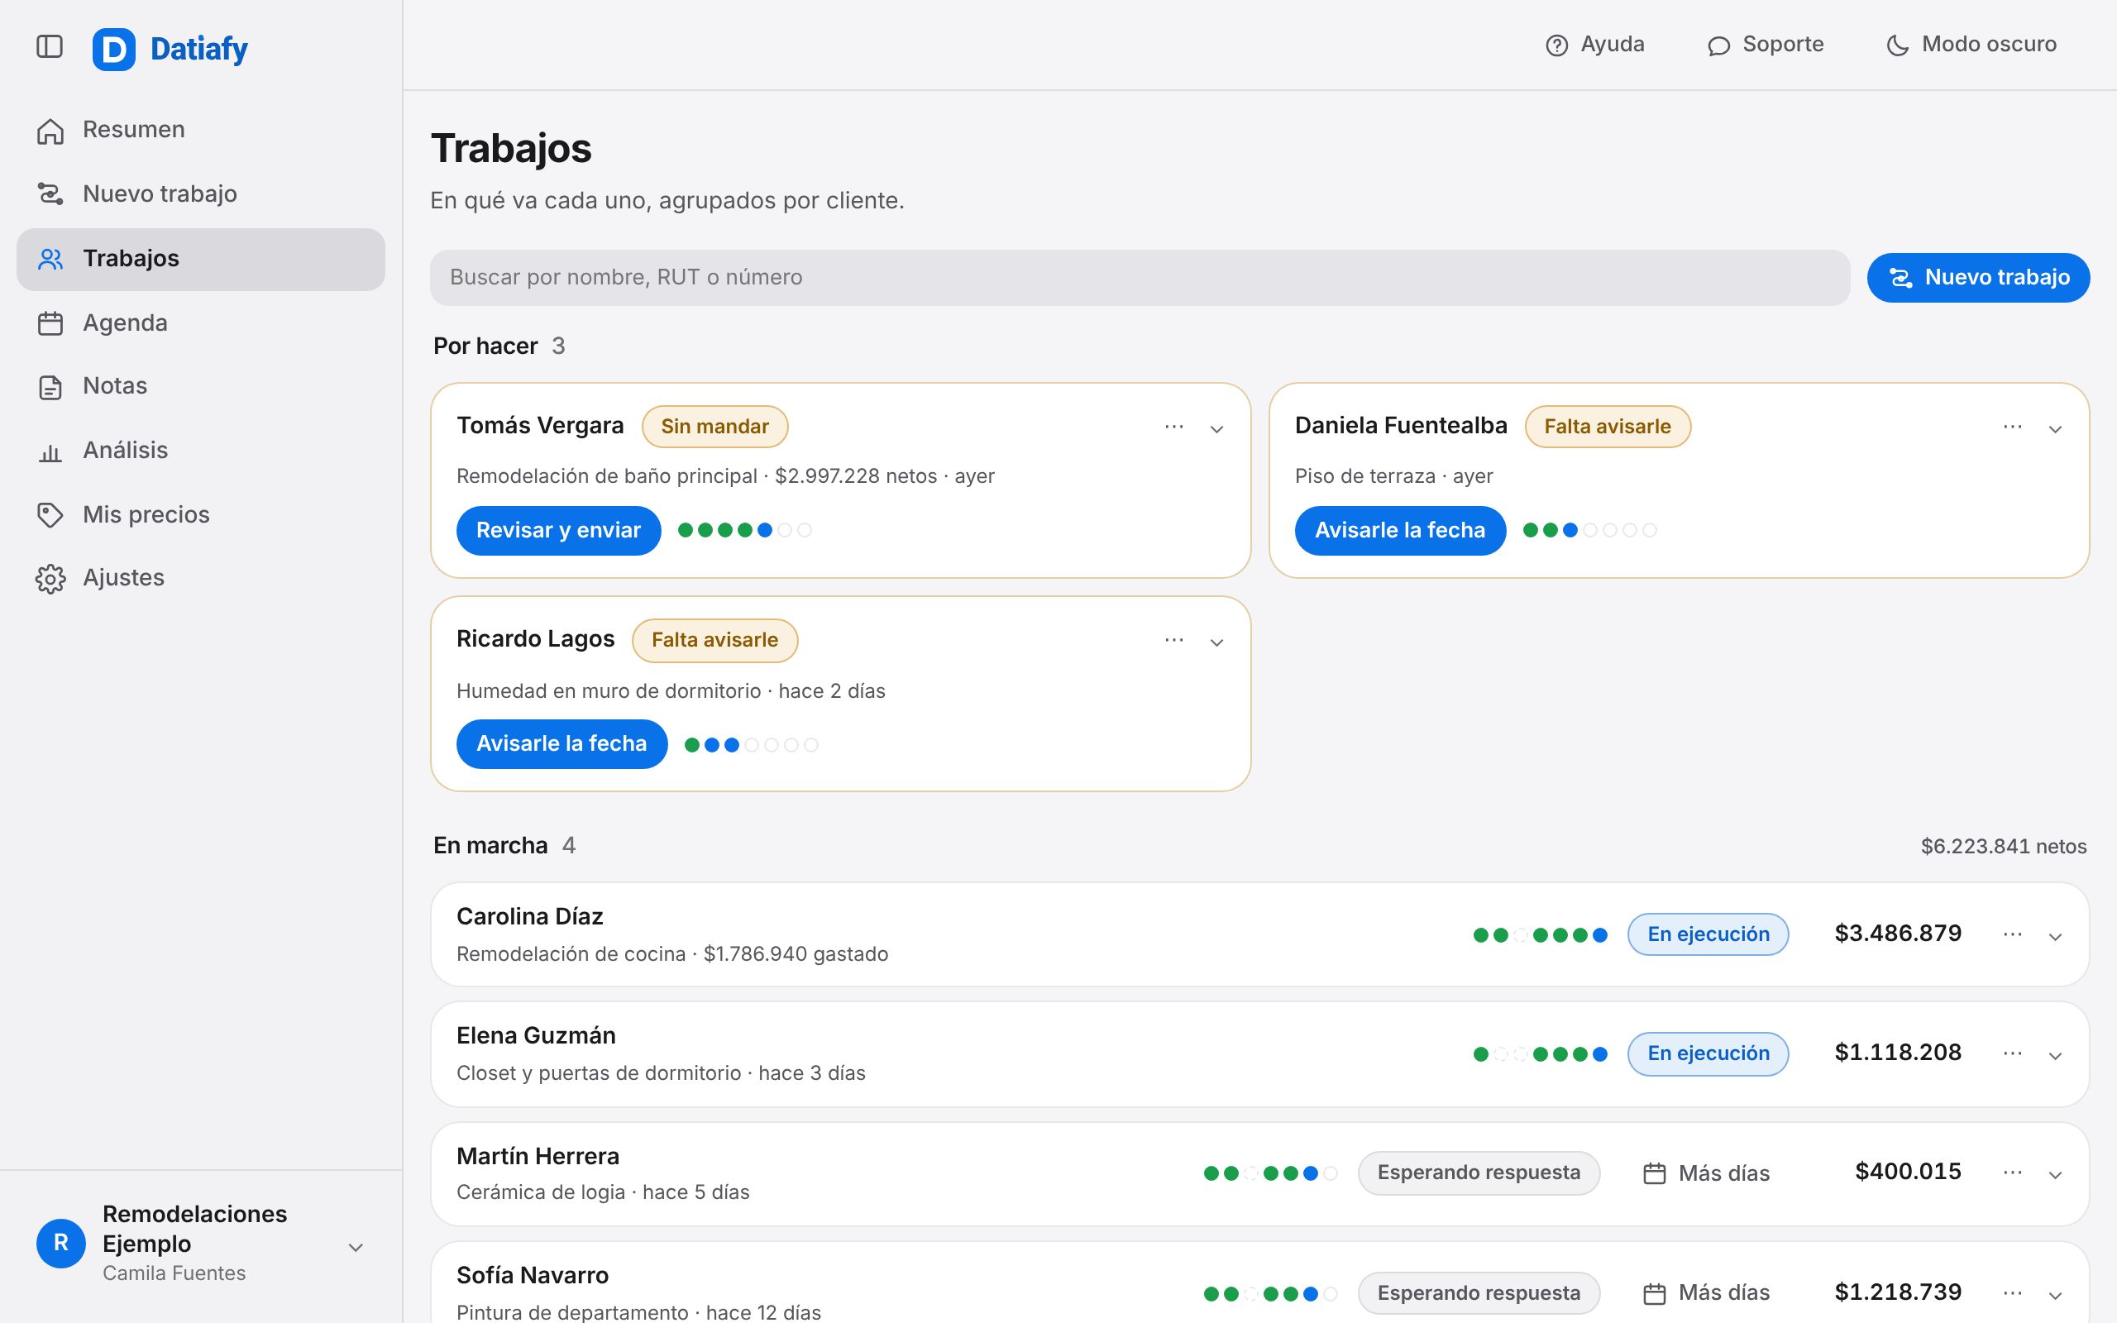Click Revisar y enviar button
Image resolution: width=2117 pixels, height=1323 pixels.
point(558,530)
